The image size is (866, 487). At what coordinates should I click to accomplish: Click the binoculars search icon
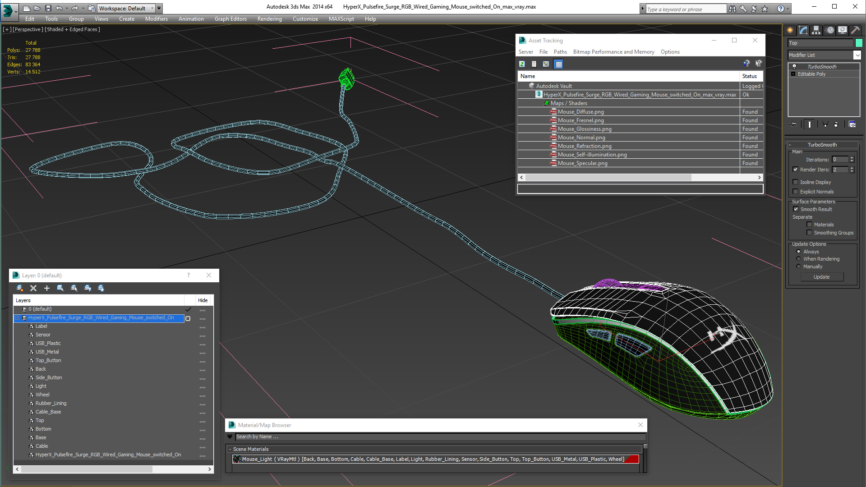(732, 9)
